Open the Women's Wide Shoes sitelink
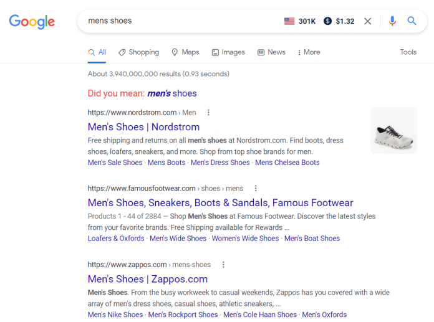This screenshot has width=434, height=322. click(x=245, y=239)
